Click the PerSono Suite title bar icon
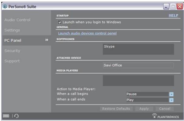Viewport: 184px width, 121px height. click(5, 6)
